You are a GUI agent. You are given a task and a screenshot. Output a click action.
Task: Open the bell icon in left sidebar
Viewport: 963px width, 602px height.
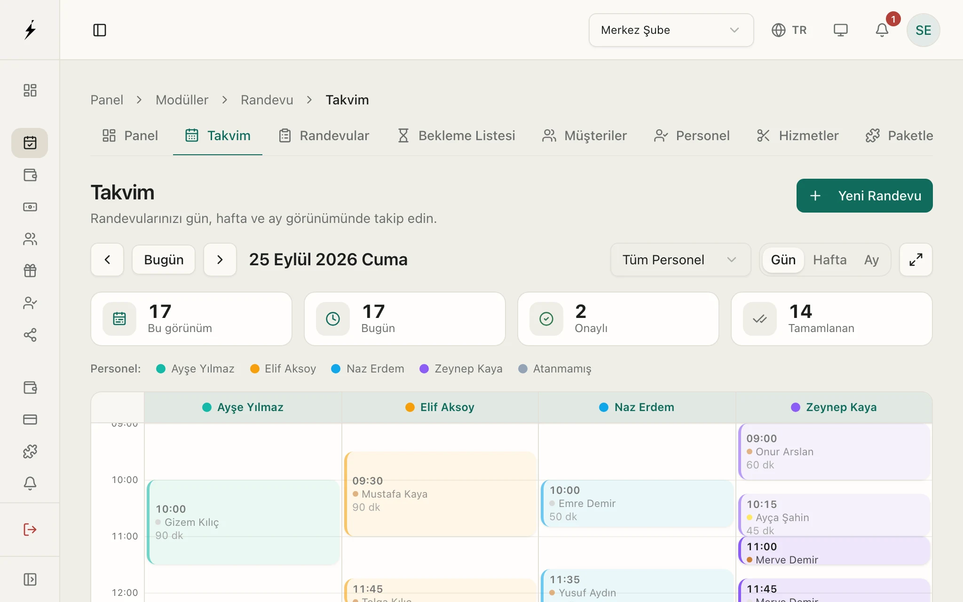click(30, 483)
